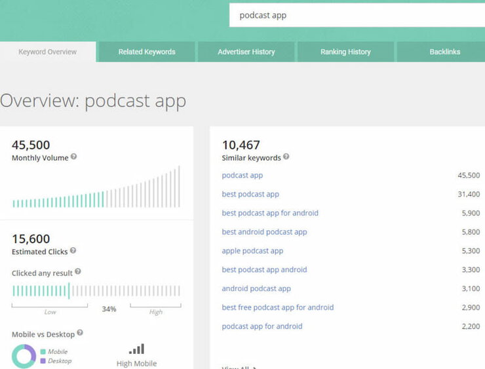485x369 pixels.
Task: Click the 'High' range label
Action: (x=156, y=312)
